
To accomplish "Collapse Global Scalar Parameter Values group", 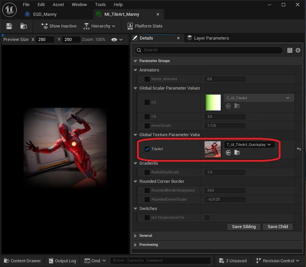I will (x=135, y=88).
